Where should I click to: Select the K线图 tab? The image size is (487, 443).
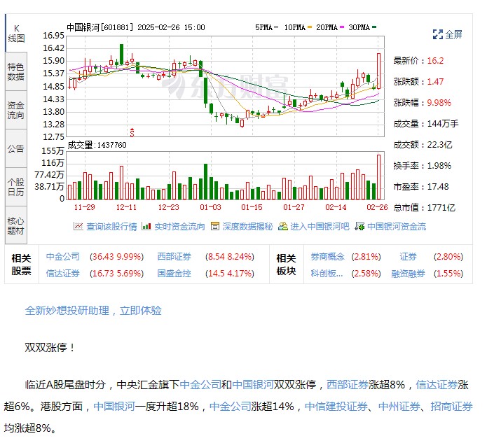[16, 34]
